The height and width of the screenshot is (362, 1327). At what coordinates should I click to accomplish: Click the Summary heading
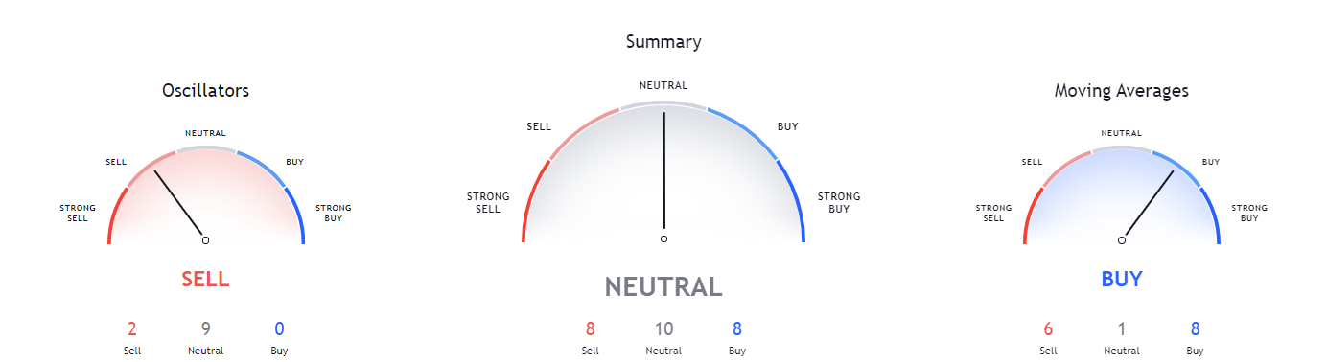pos(663,42)
